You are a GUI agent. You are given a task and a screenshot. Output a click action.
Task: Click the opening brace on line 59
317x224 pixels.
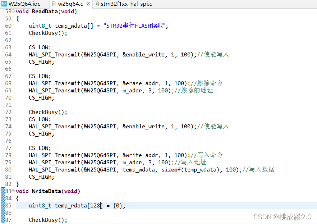pyautogui.click(x=17, y=19)
